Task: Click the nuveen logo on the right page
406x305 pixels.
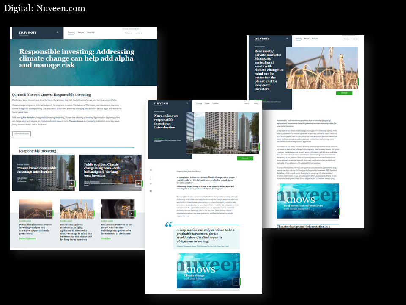Action: pyautogui.click(x=261, y=39)
